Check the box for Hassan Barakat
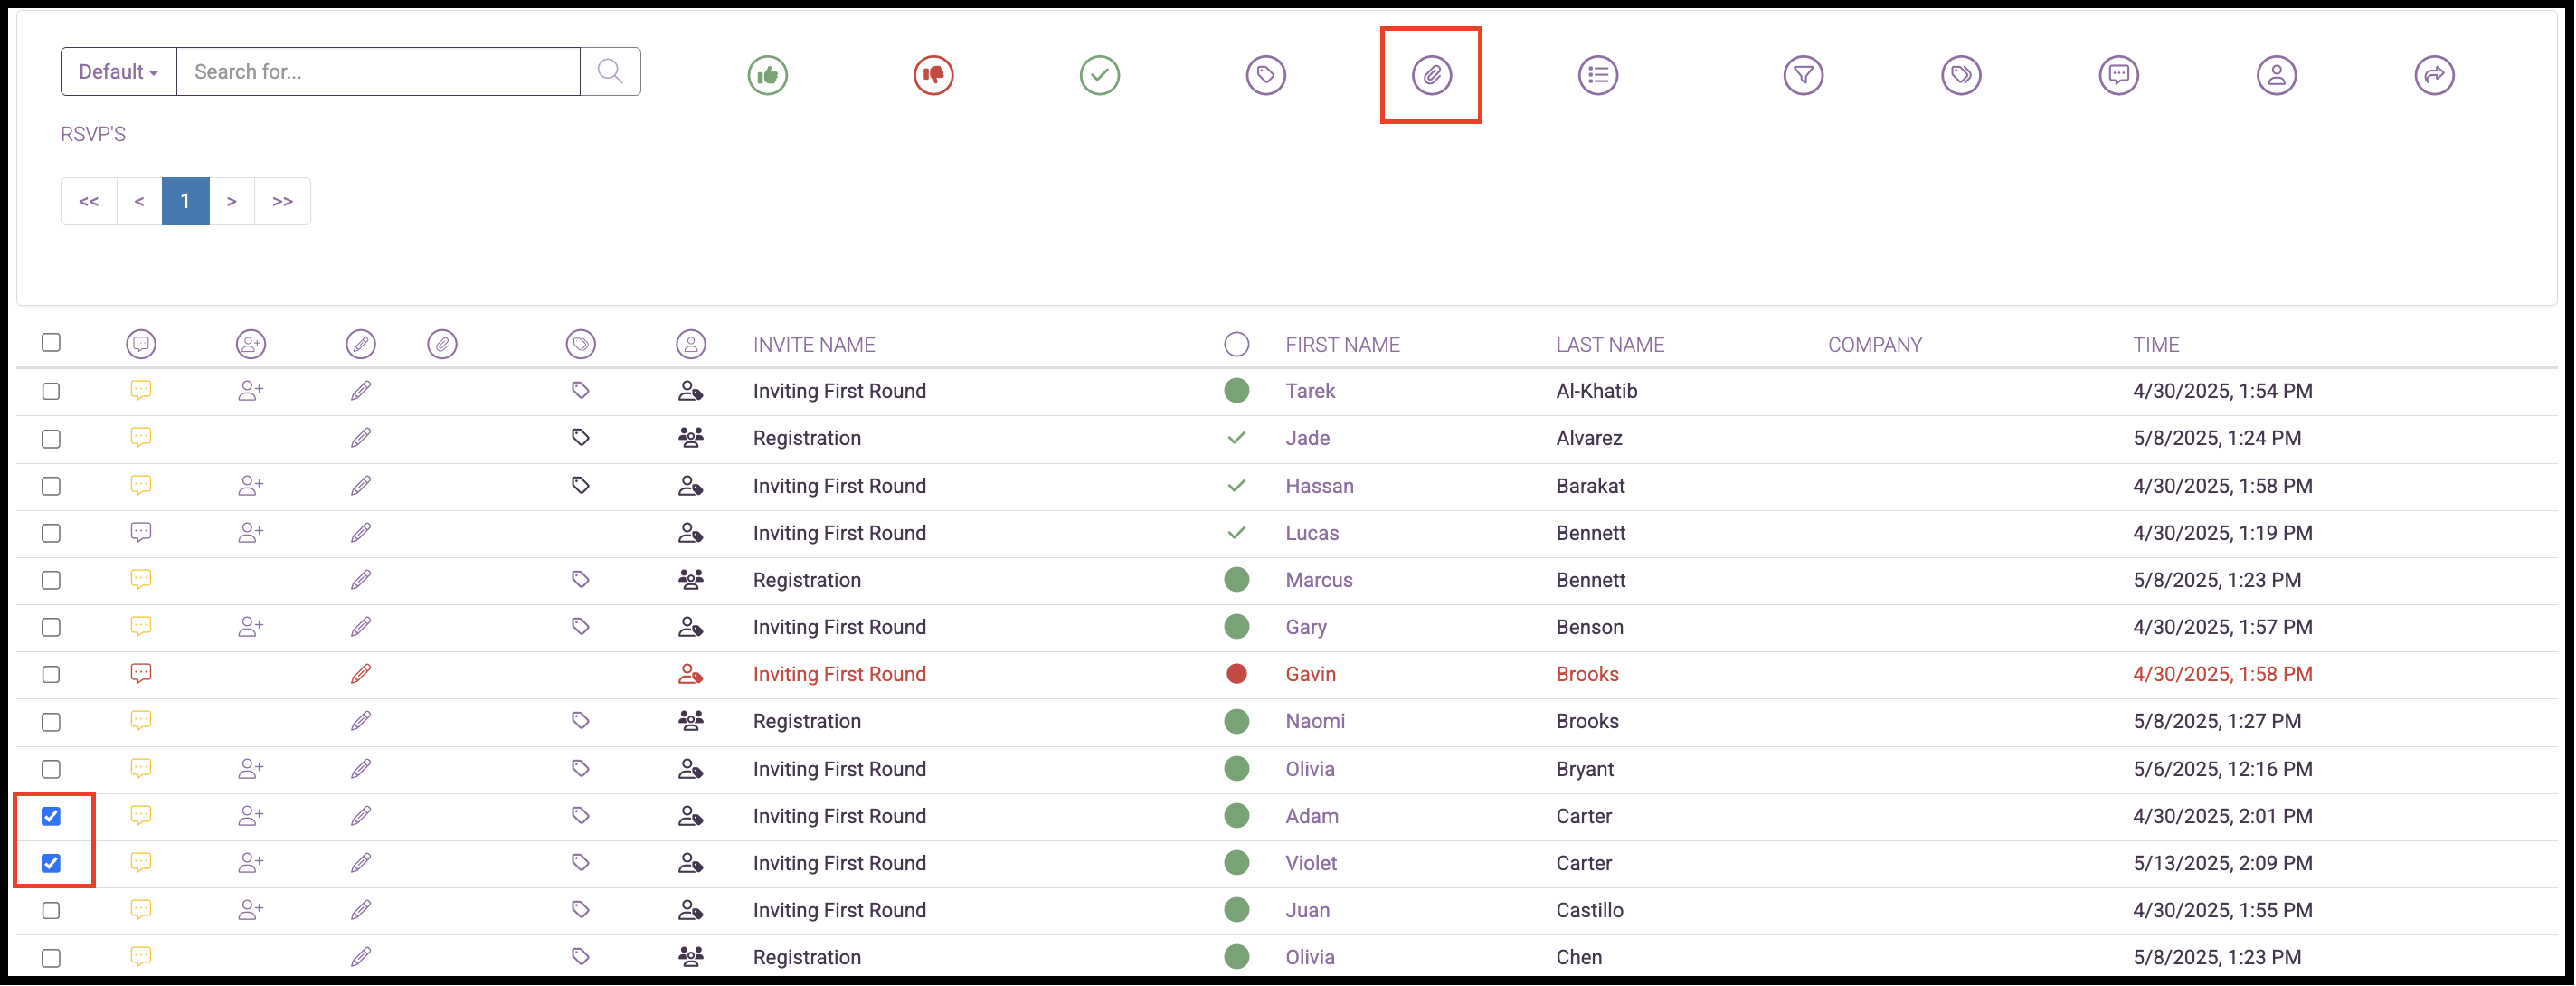Viewport: 2576px width, 986px height. click(x=51, y=486)
